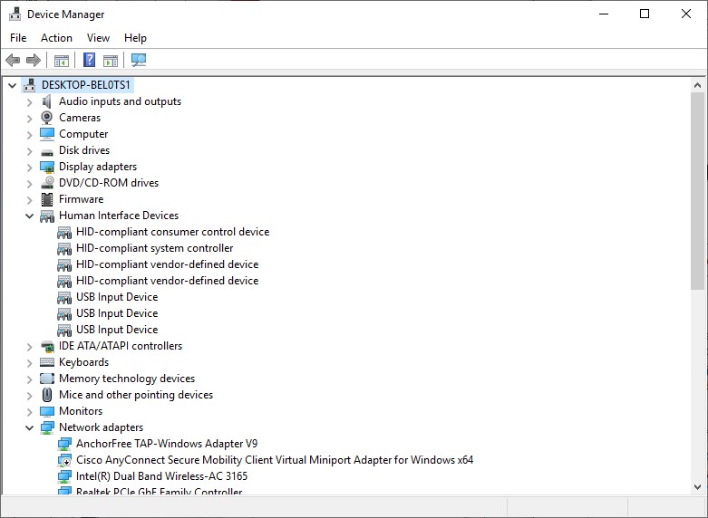Image resolution: width=708 pixels, height=518 pixels.
Task: Click the Memory technology devices icon
Action: point(47,379)
